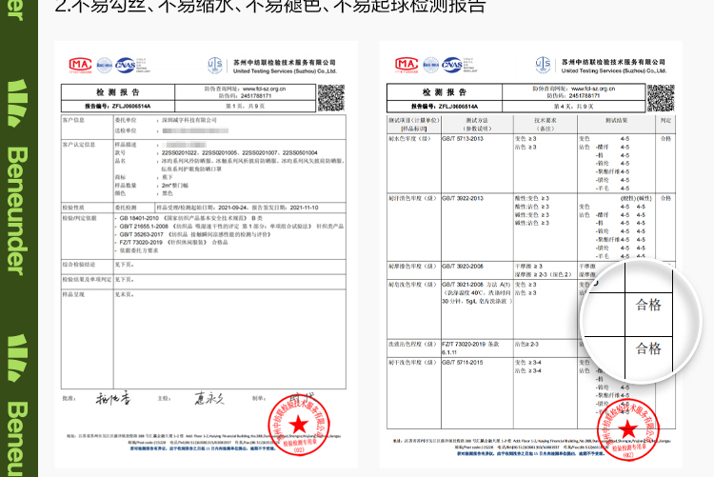
Task: Click the upper 合格 in the magnifier circle
Action: pos(648,305)
